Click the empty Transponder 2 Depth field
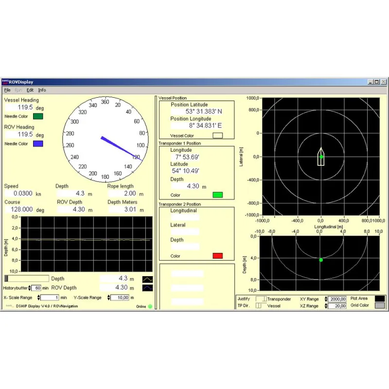 pos(185,247)
